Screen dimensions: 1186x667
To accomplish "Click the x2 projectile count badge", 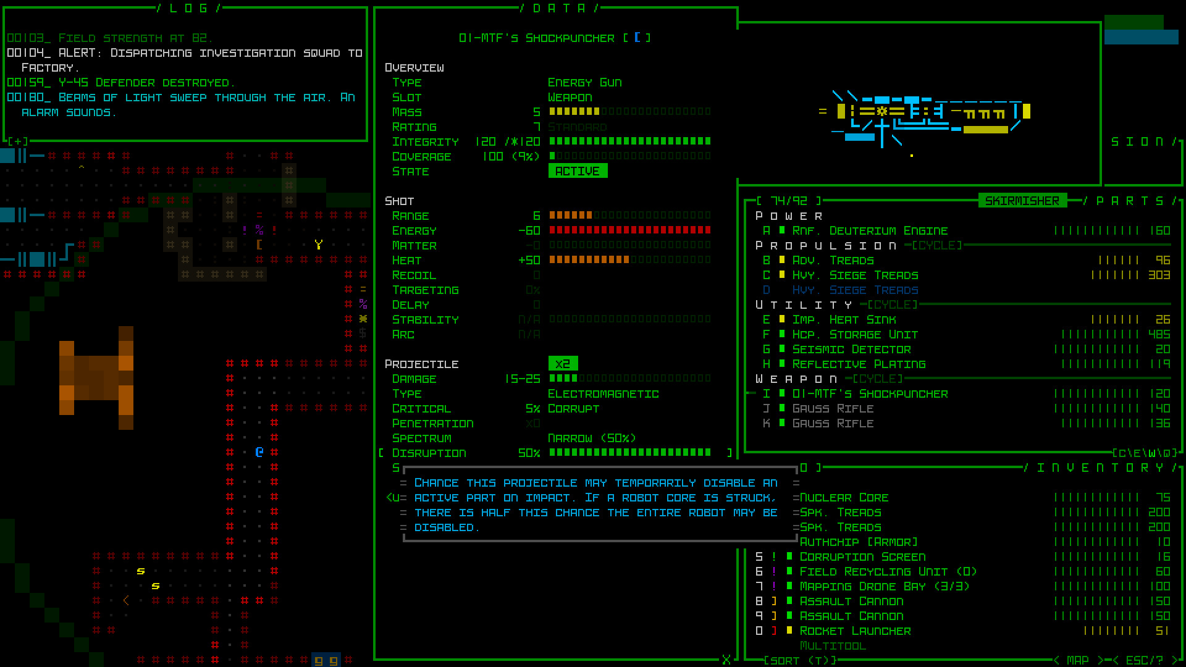I will [563, 363].
